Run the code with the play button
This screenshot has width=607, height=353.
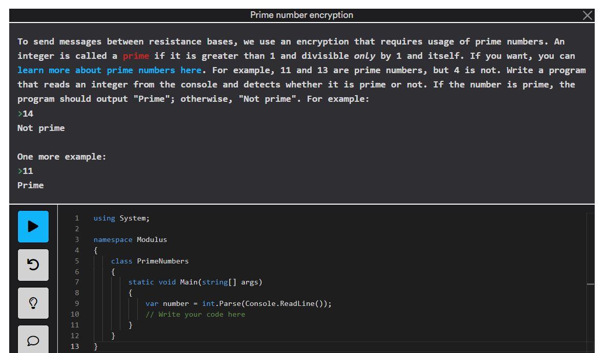[x=33, y=227]
